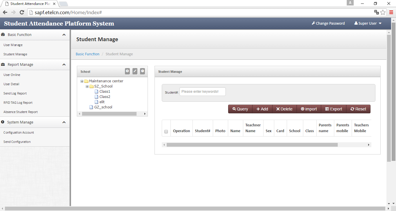This screenshot has height=211, width=396.
Task: Select Class1 in the school tree
Action: [105, 92]
